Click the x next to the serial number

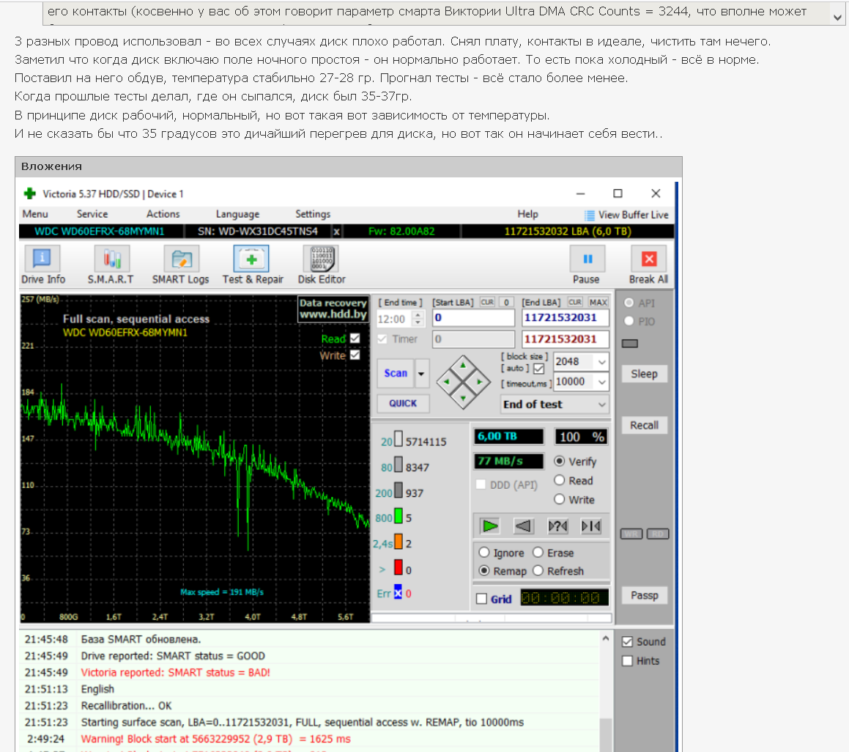pyautogui.click(x=336, y=232)
